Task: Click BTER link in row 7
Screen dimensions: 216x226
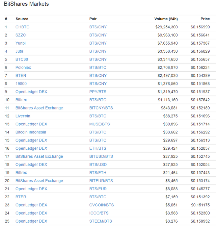Action: point(21,75)
